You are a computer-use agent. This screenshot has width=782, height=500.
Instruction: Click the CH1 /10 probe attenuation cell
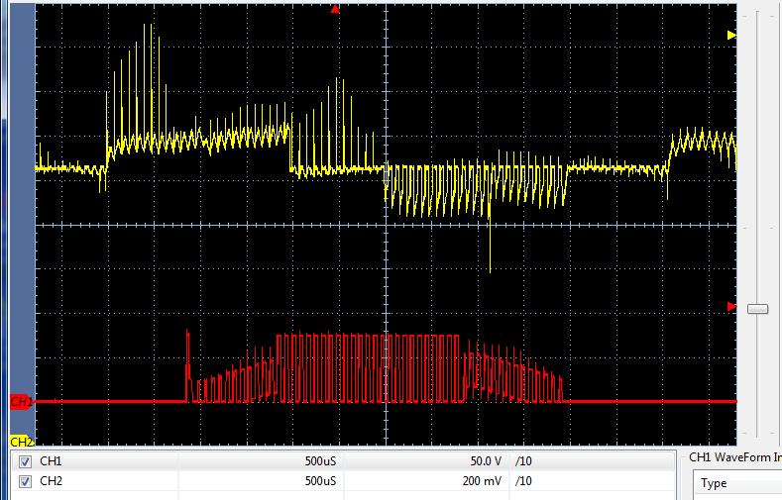[592, 461]
